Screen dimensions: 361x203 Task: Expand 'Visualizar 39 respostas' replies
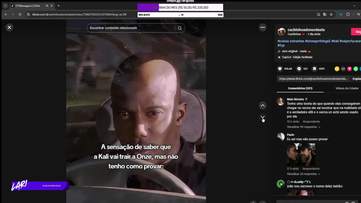click(x=303, y=127)
